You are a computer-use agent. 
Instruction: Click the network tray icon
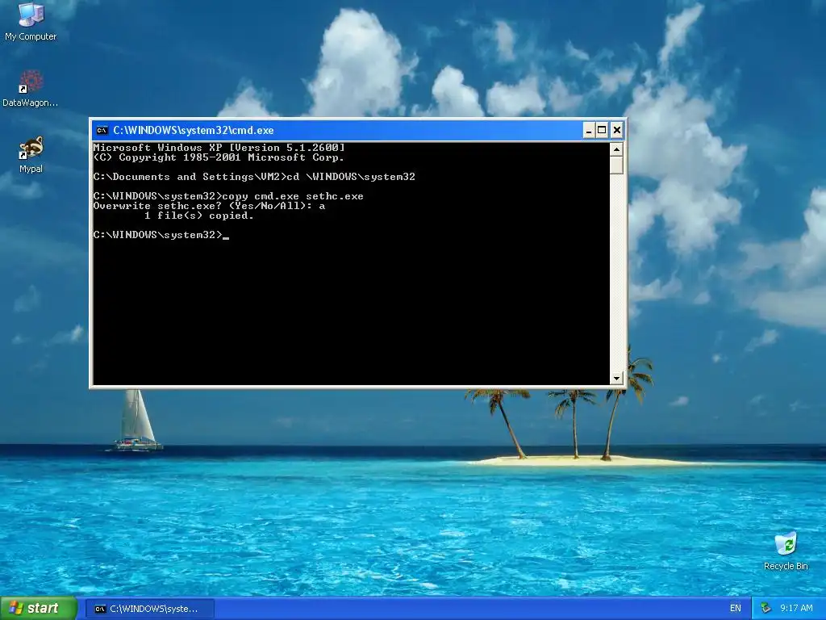point(766,609)
